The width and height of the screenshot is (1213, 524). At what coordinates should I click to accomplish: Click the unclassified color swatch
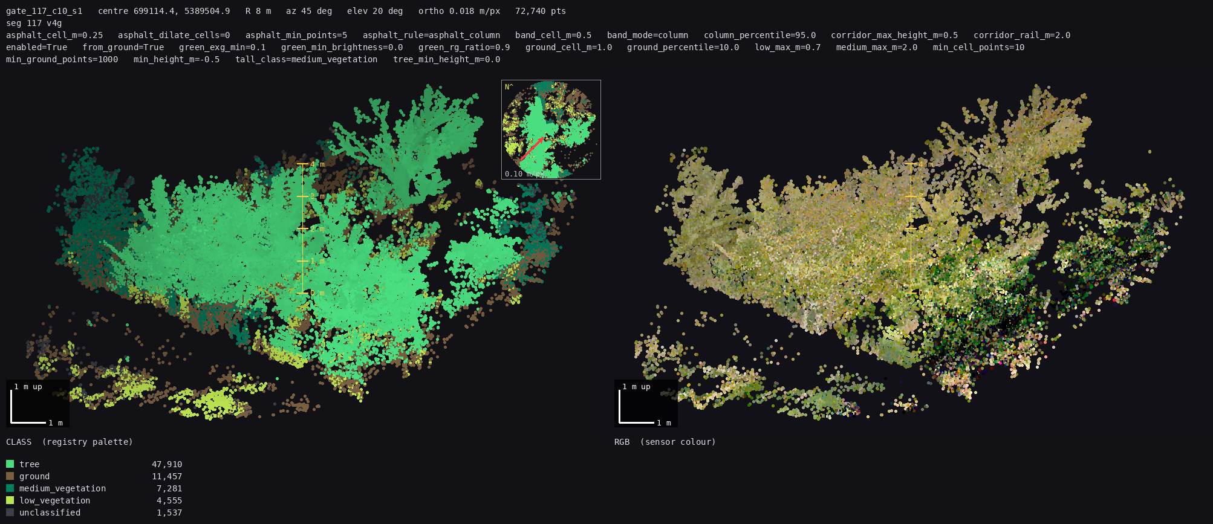[x=10, y=513]
